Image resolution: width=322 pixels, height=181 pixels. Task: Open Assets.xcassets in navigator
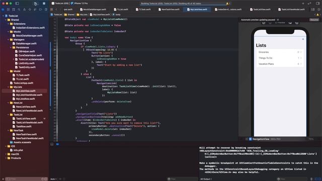[21, 142]
